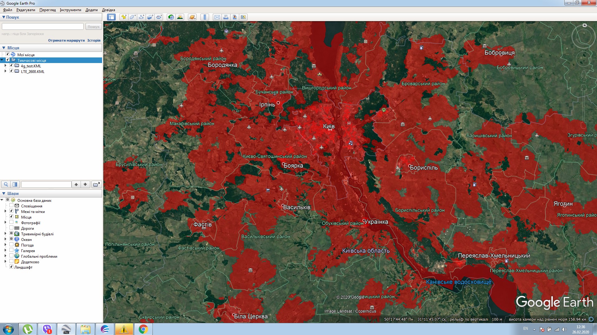The width and height of the screenshot is (597, 335).
Task: Record a tour with the camera icon
Action: [159, 17]
